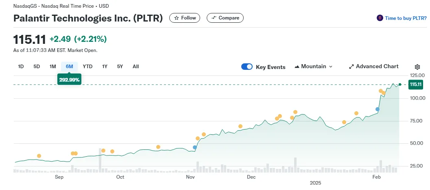The image size is (430, 190).
Task: Click the +2.49 price change value
Action: pyautogui.click(x=60, y=39)
